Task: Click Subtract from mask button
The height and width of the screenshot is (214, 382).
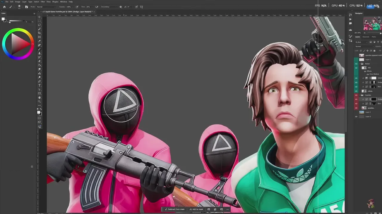Action: pyautogui.click(x=175, y=209)
